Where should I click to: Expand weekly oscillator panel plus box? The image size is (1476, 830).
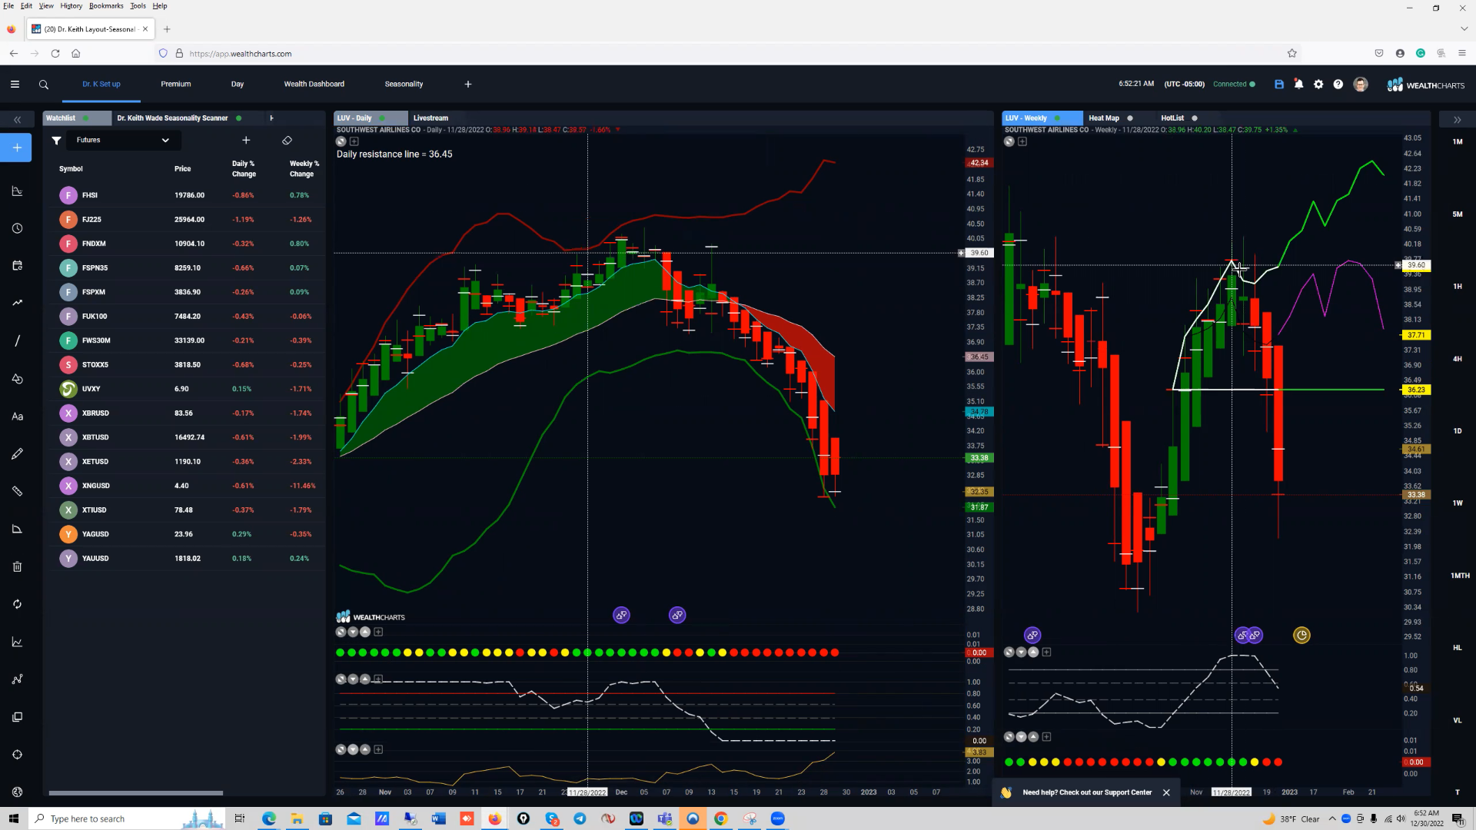(x=1046, y=652)
